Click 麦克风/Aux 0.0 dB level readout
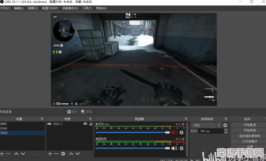The width and height of the screenshot is (266, 161). (x=180, y=124)
